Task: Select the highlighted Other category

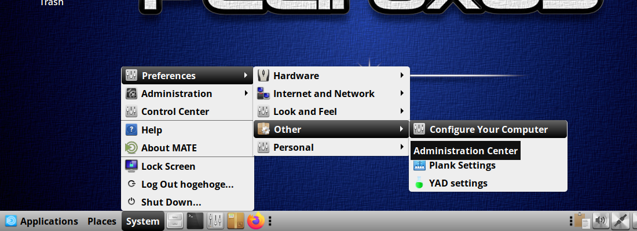Action: 331,129
